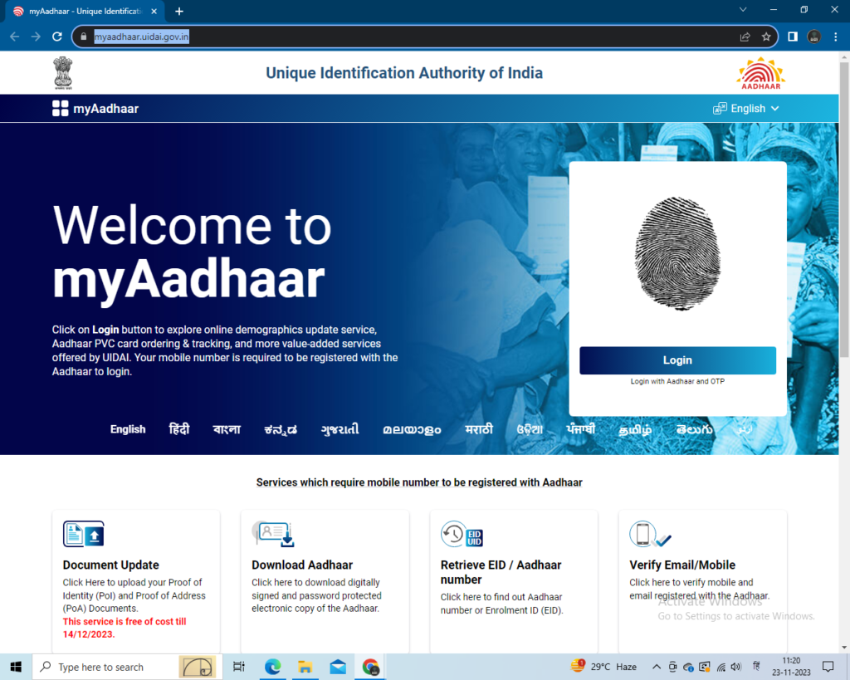Go forward with browser forward arrow

click(36, 37)
